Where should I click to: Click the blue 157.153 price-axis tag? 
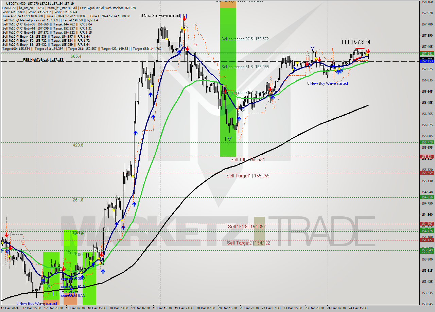tap(427, 61)
